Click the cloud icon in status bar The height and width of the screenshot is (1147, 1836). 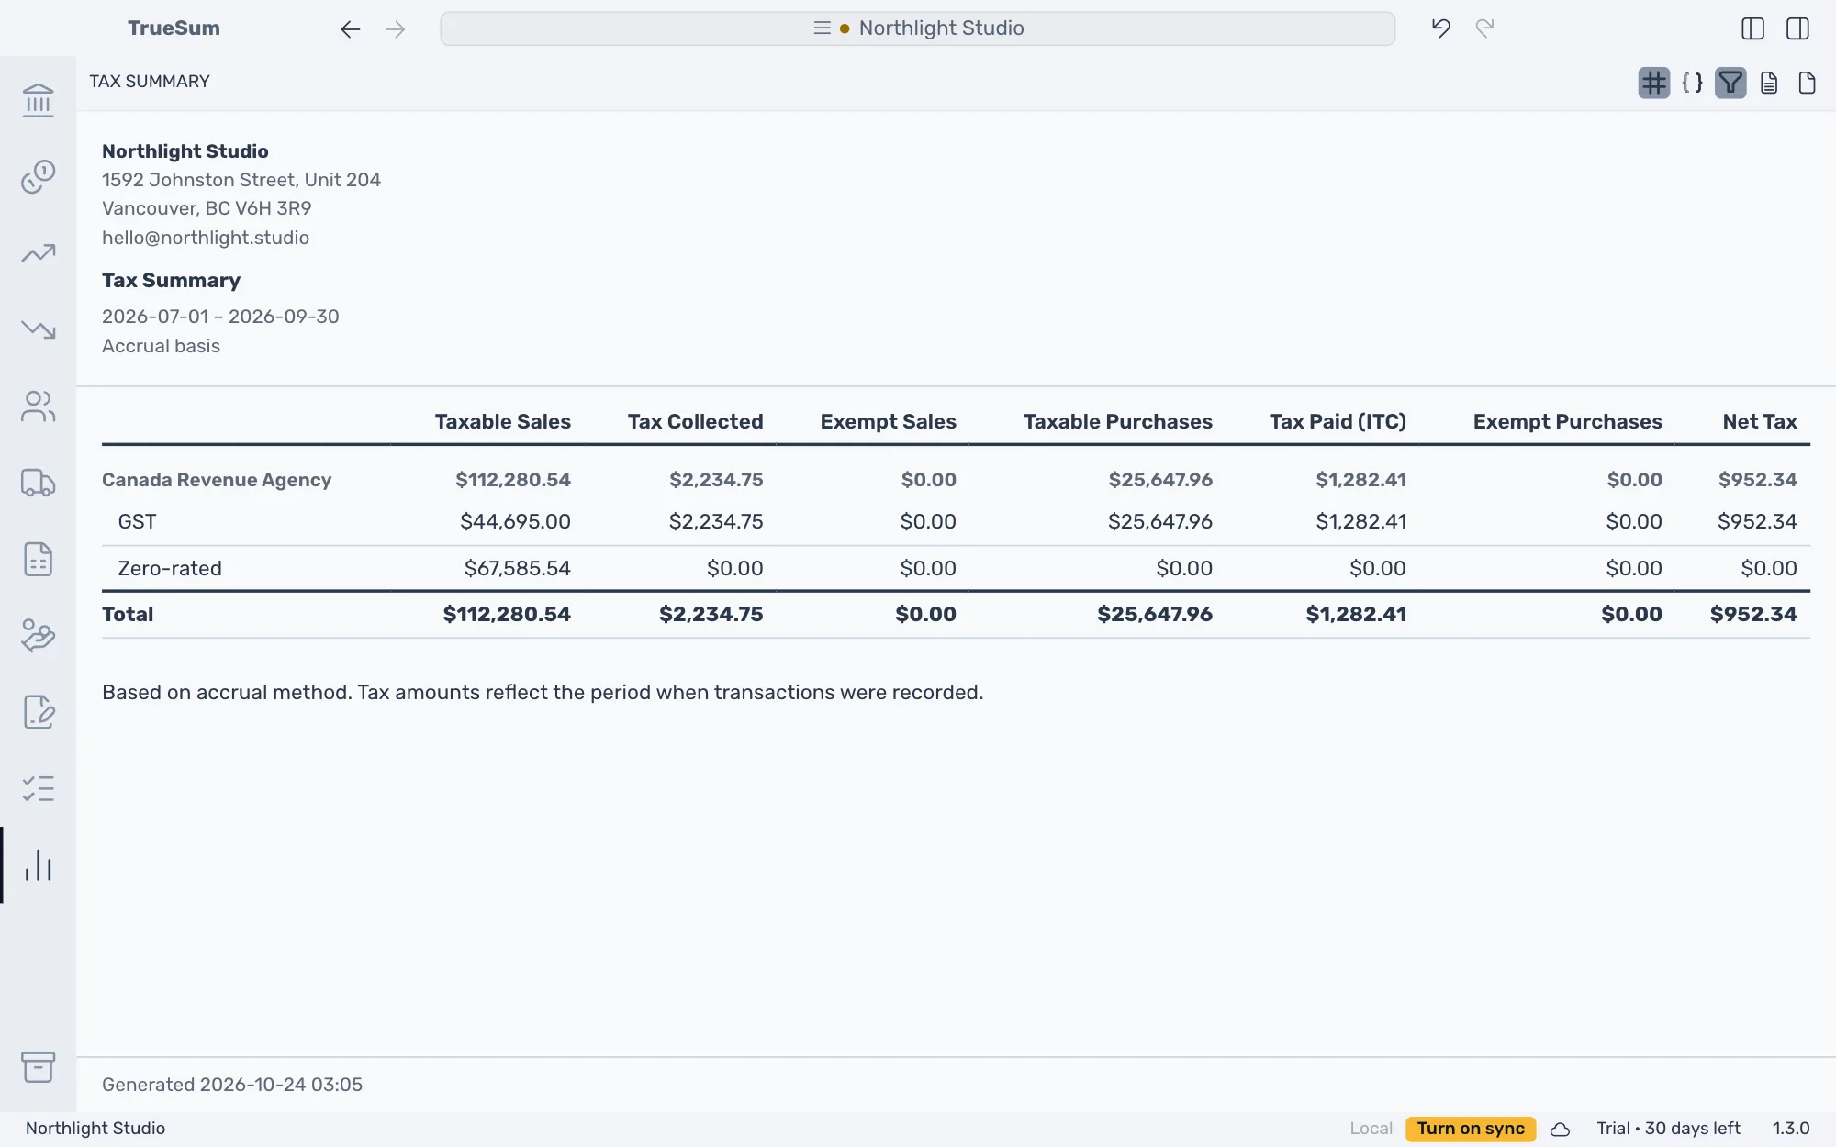(1560, 1130)
